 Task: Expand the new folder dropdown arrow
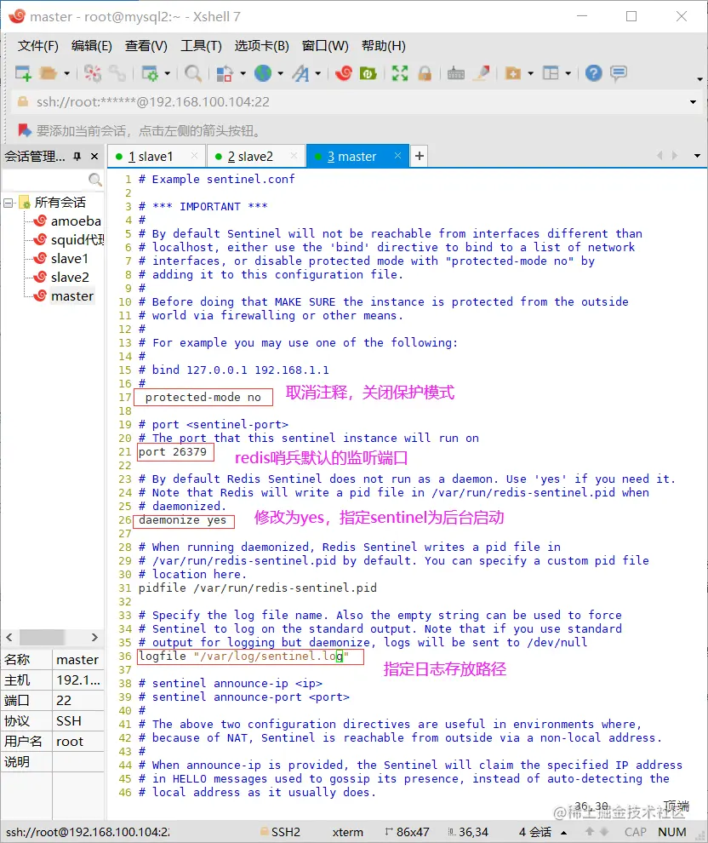531,73
